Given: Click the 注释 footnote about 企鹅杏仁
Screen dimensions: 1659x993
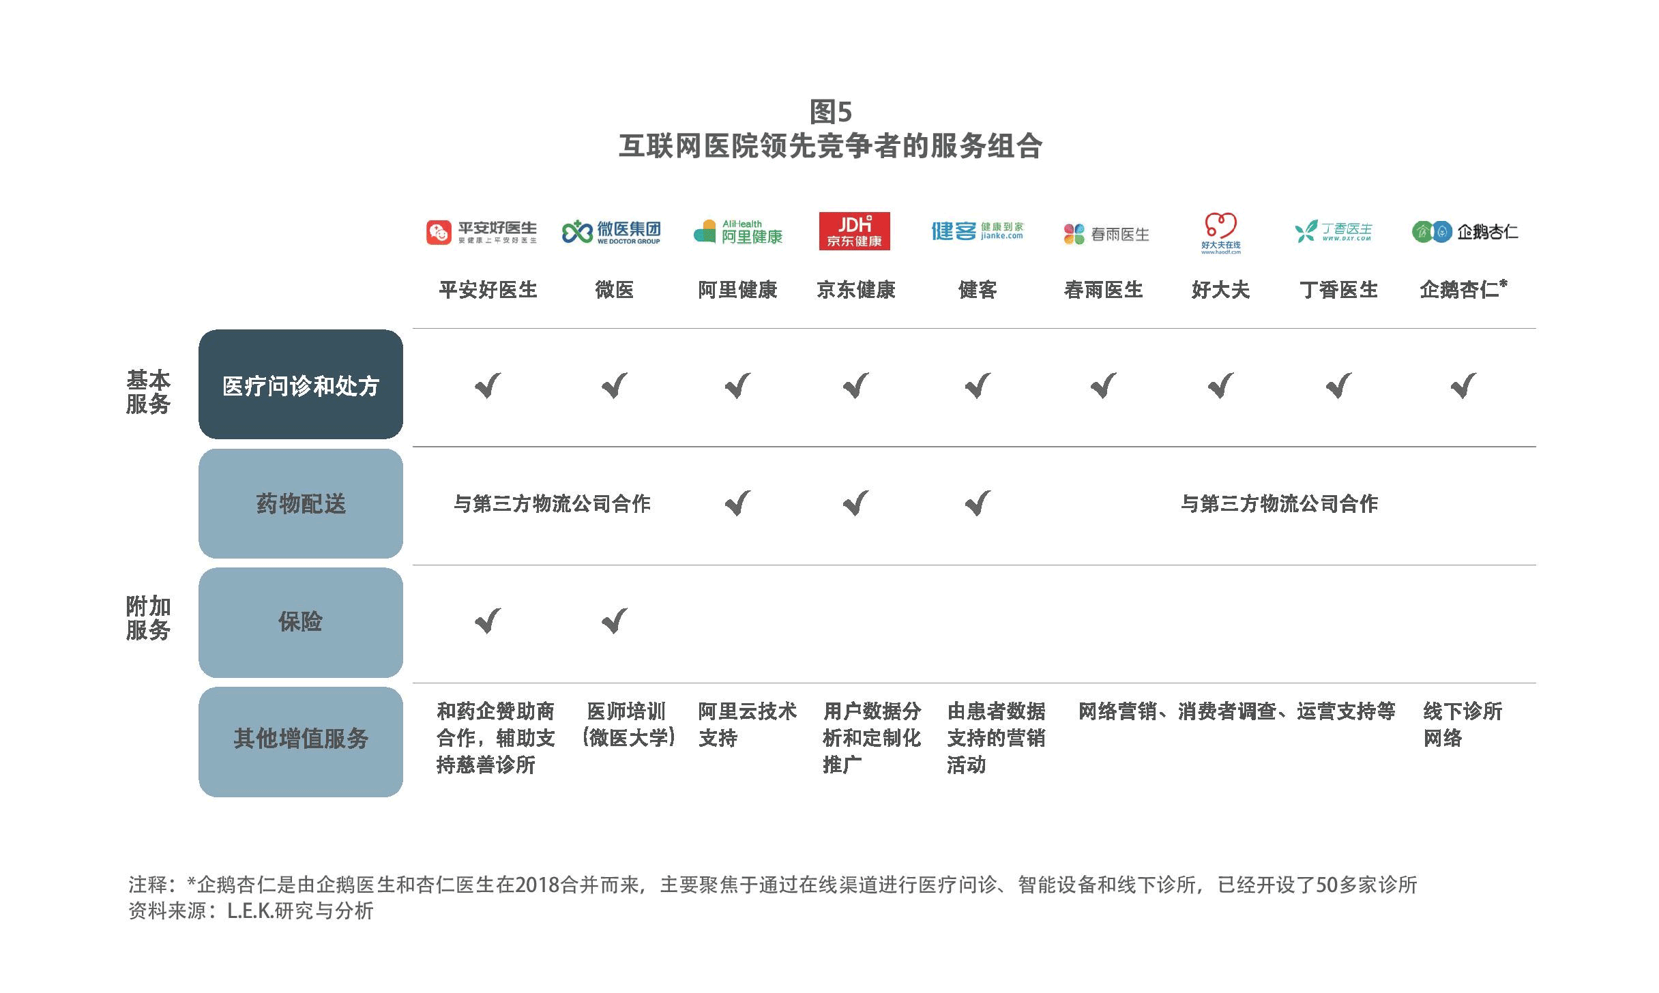Looking at the screenshot, I should [773, 885].
